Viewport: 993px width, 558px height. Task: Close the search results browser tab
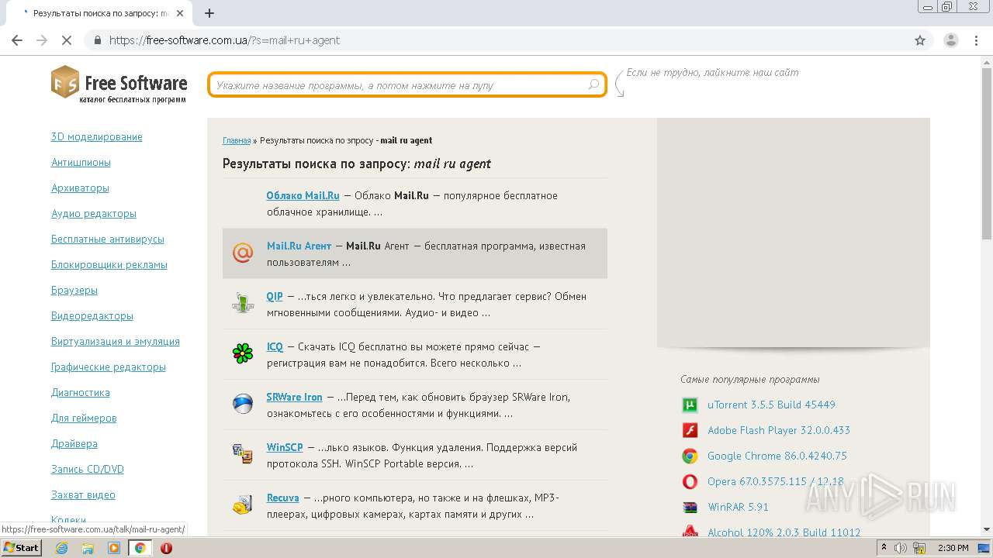coord(182,13)
